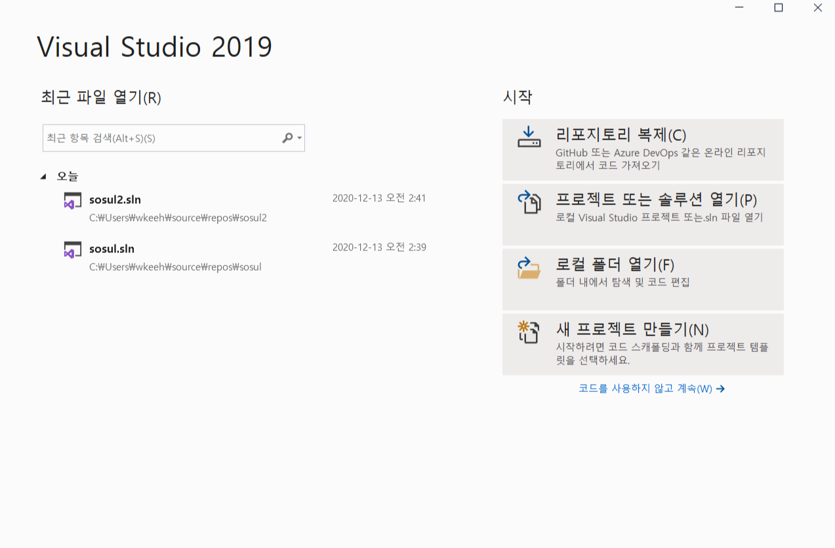Click path C:\Users\wkeeh\source\repos\sosul2
Viewport: 835px width, 548px height.
tap(178, 218)
